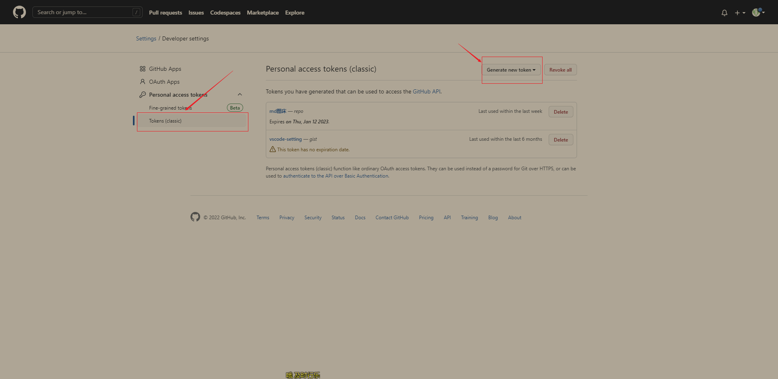This screenshot has height=379, width=778.
Task: Collapse the Personal access tokens section chevron
Action: [x=240, y=95]
